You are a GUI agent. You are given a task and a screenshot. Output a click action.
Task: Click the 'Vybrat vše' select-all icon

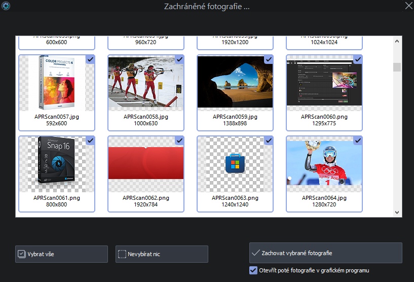pyautogui.click(x=21, y=254)
